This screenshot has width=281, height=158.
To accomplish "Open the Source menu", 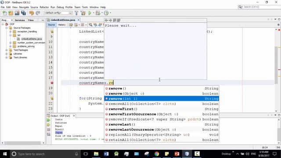I will point(34,7).
